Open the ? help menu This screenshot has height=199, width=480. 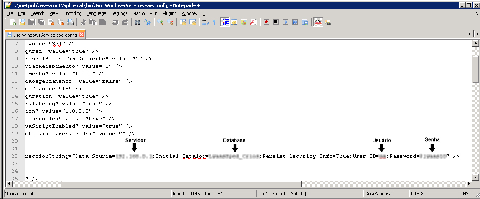pos(203,13)
